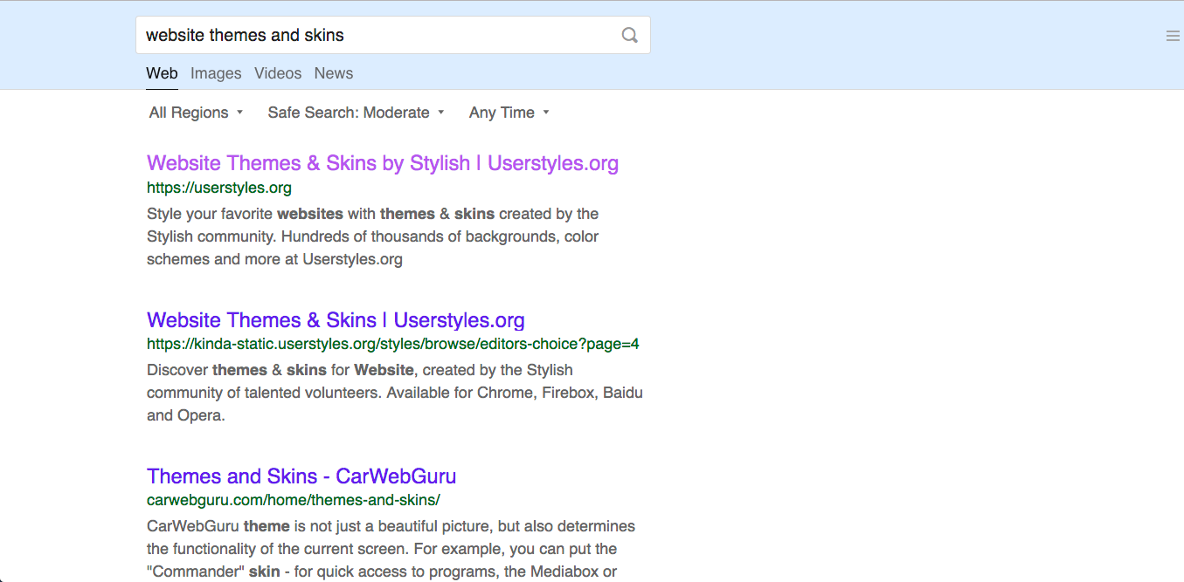Screen dimensions: 1184x582
Task: Open the News results tab
Action: tap(334, 73)
